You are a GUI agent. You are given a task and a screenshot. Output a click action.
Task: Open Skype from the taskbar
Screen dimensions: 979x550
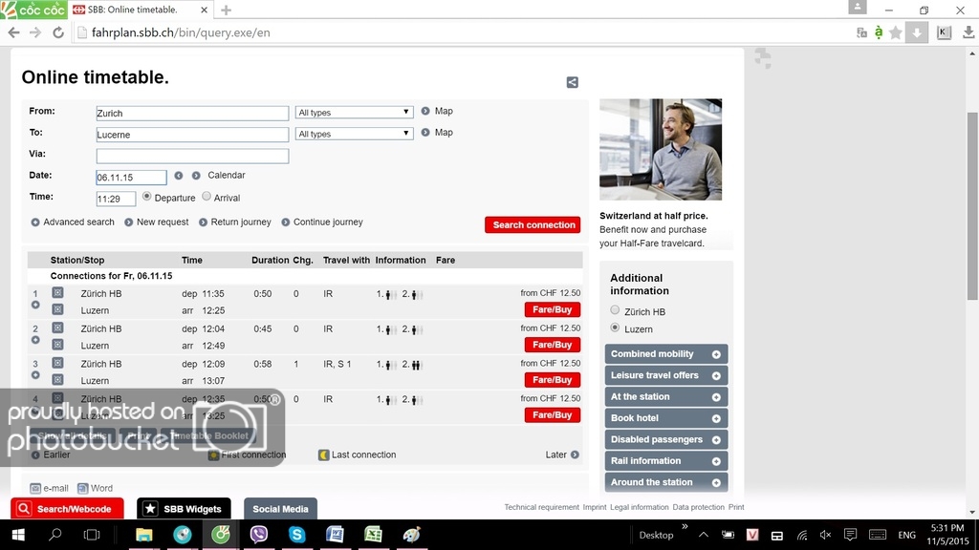pyautogui.click(x=296, y=535)
